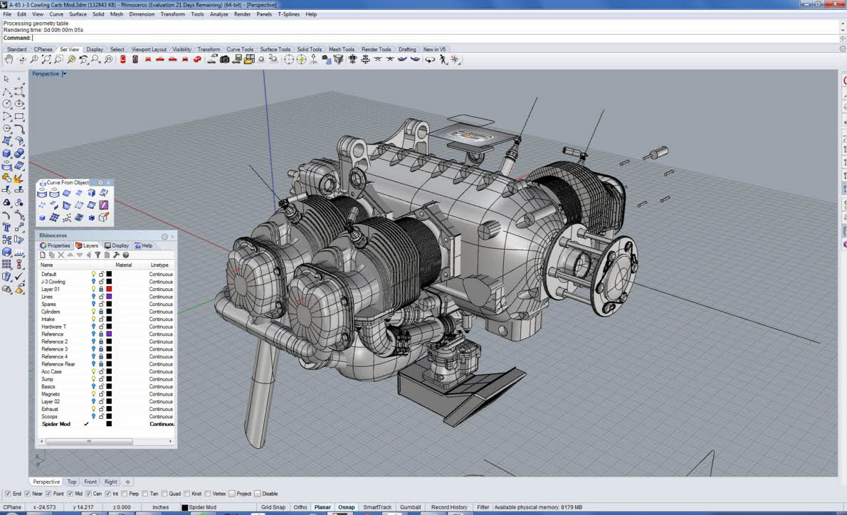Select the Text tool T icon
The height and width of the screenshot is (515, 847).
click(x=6, y=228)
